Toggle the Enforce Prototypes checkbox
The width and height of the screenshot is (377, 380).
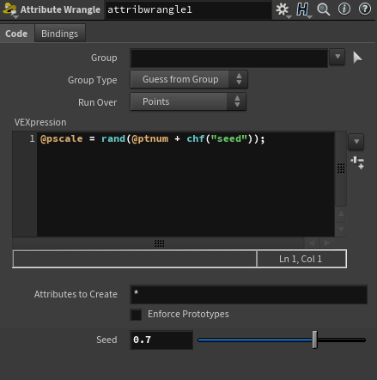click(136, 315)
